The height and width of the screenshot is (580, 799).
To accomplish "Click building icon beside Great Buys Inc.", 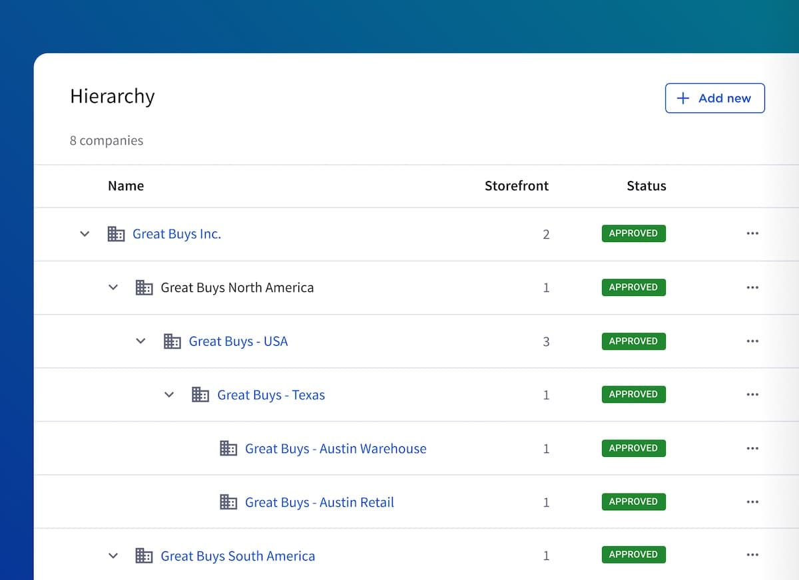I will click(116, 233).
